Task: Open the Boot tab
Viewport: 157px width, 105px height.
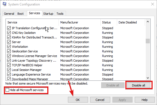Action: tap(21, 14)
